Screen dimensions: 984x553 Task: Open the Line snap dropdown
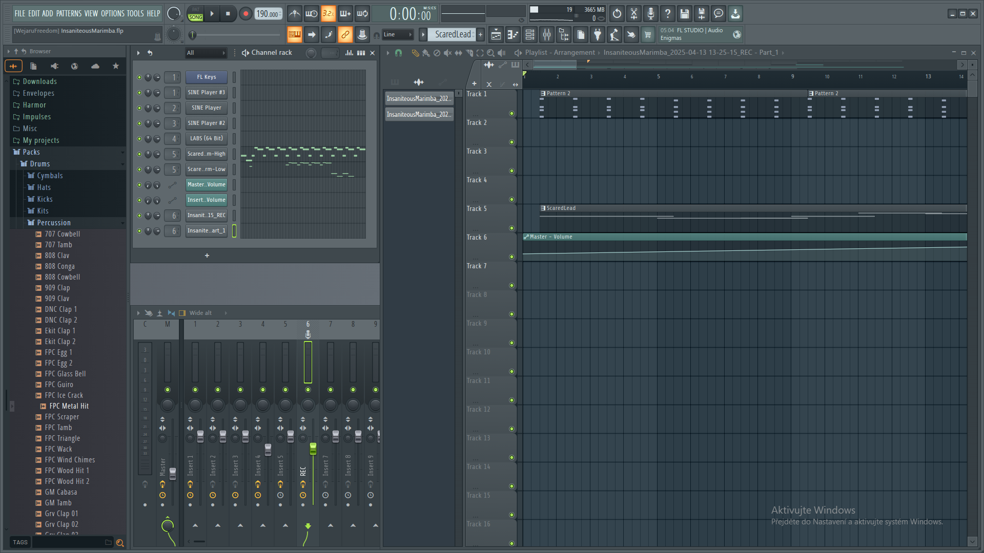[398, 35]
